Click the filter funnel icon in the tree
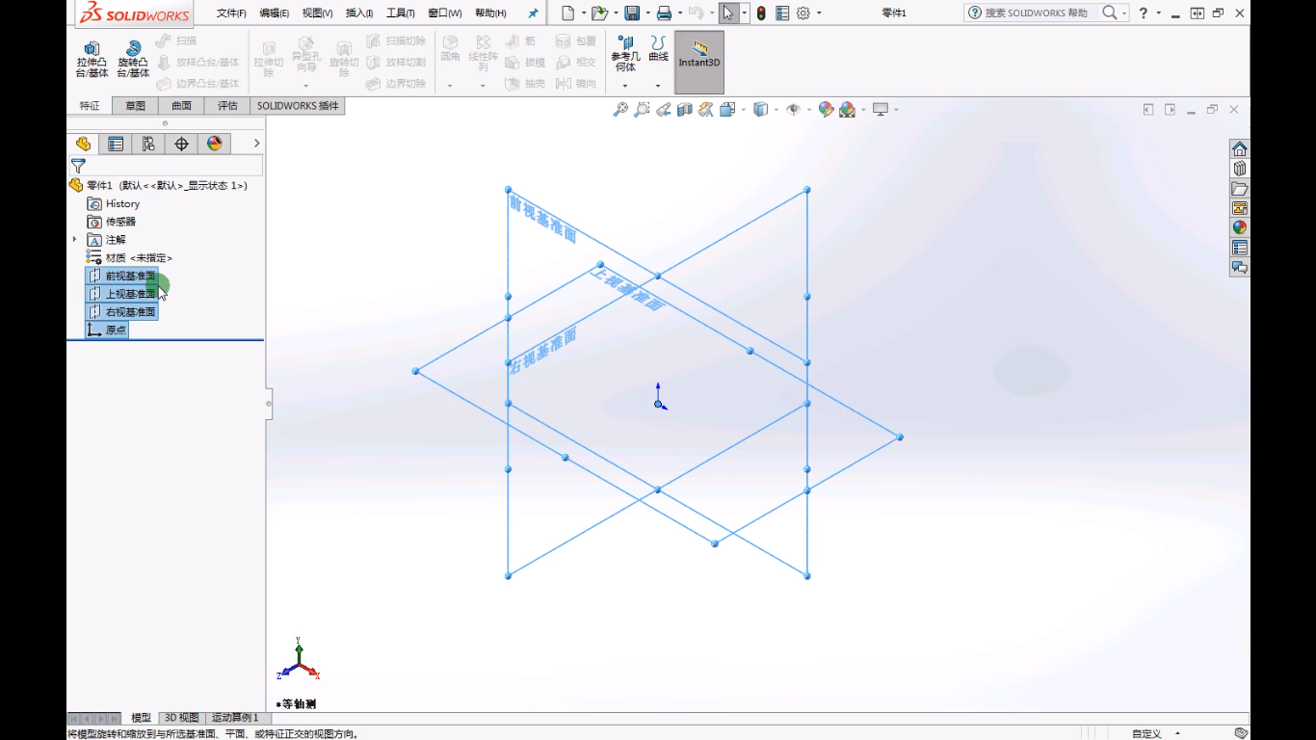Viewport: 1316px width, 740px height. pyautogui.click(x=78, y=166)
